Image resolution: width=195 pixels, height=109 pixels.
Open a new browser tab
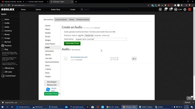point(76,2)
